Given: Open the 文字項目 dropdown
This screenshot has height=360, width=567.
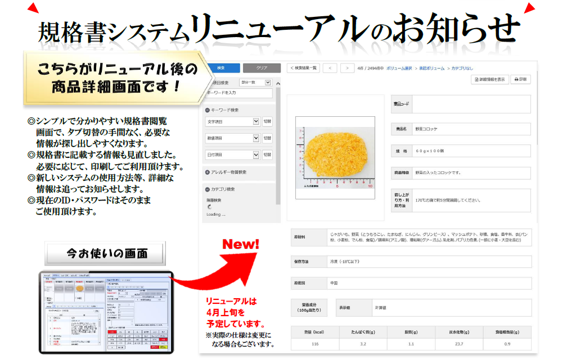Looking at the screenshot, I should pyautogui.click(x=232, y=122).
